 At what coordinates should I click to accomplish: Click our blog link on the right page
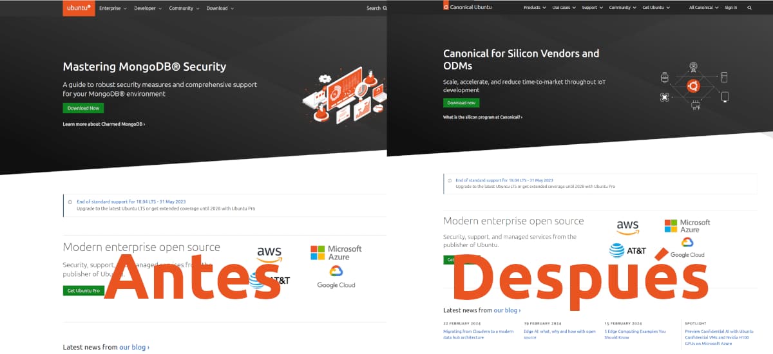507,310
